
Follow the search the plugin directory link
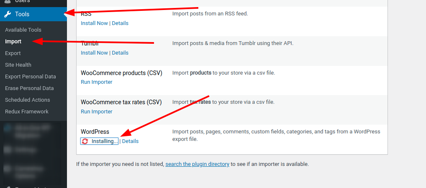(197, 164)
